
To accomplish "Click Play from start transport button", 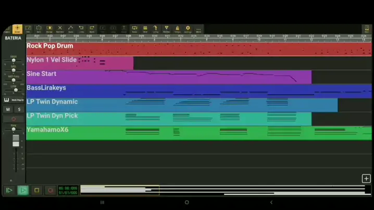I will tap(9, 190).
